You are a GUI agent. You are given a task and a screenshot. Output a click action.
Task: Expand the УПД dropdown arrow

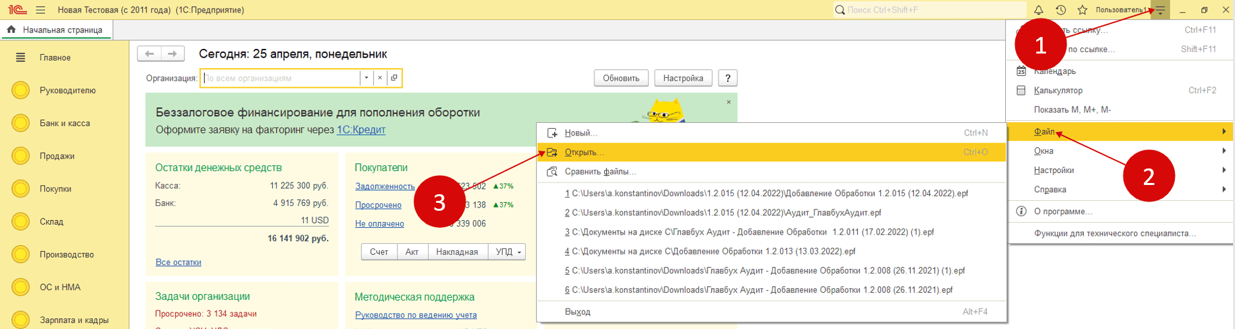pyautogui.click(x=520, y=252)
